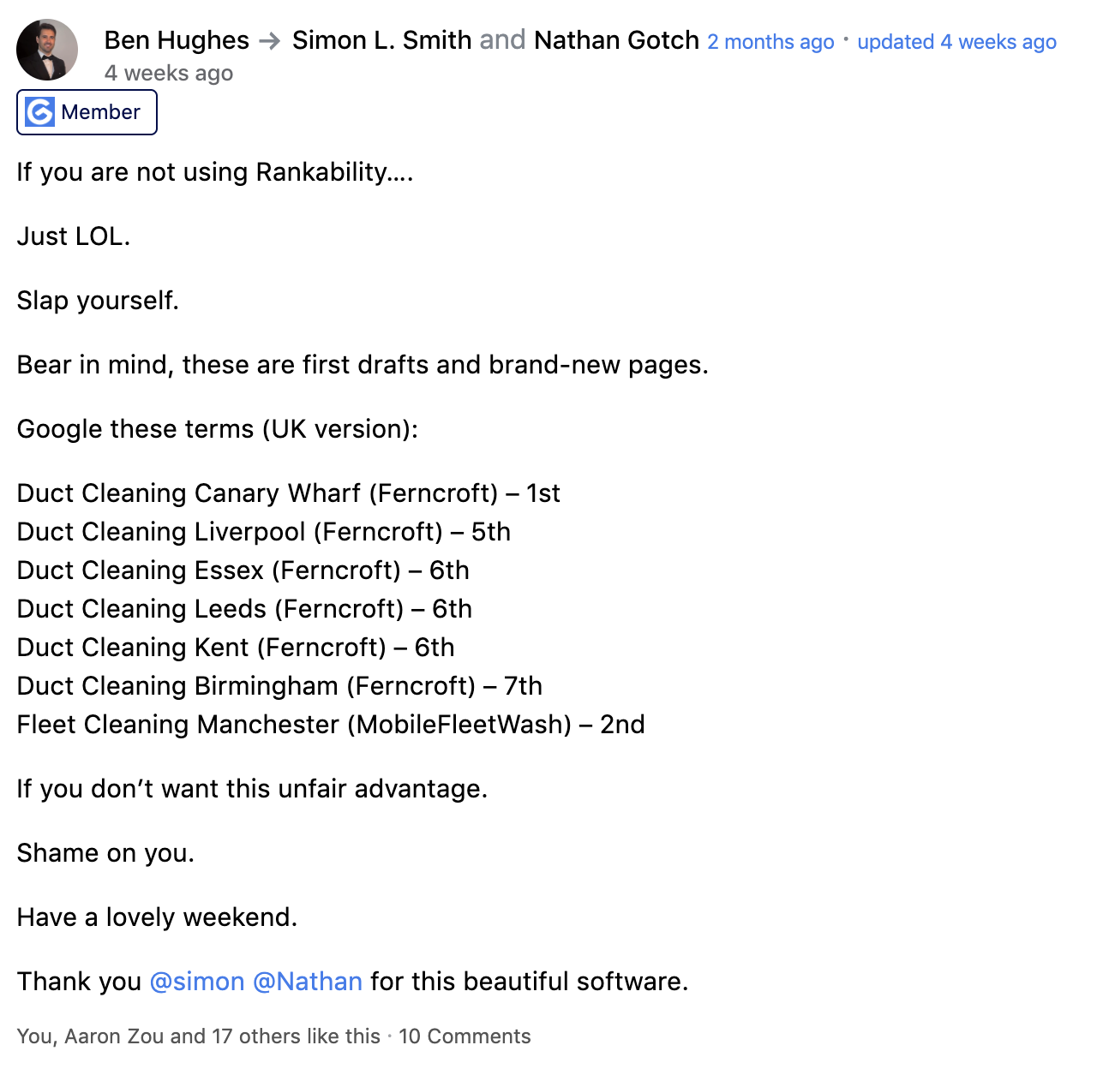Open the @Nathan mention link
The width and height of the screenshot is (1097, 1069).
click(x=308, y=982)
